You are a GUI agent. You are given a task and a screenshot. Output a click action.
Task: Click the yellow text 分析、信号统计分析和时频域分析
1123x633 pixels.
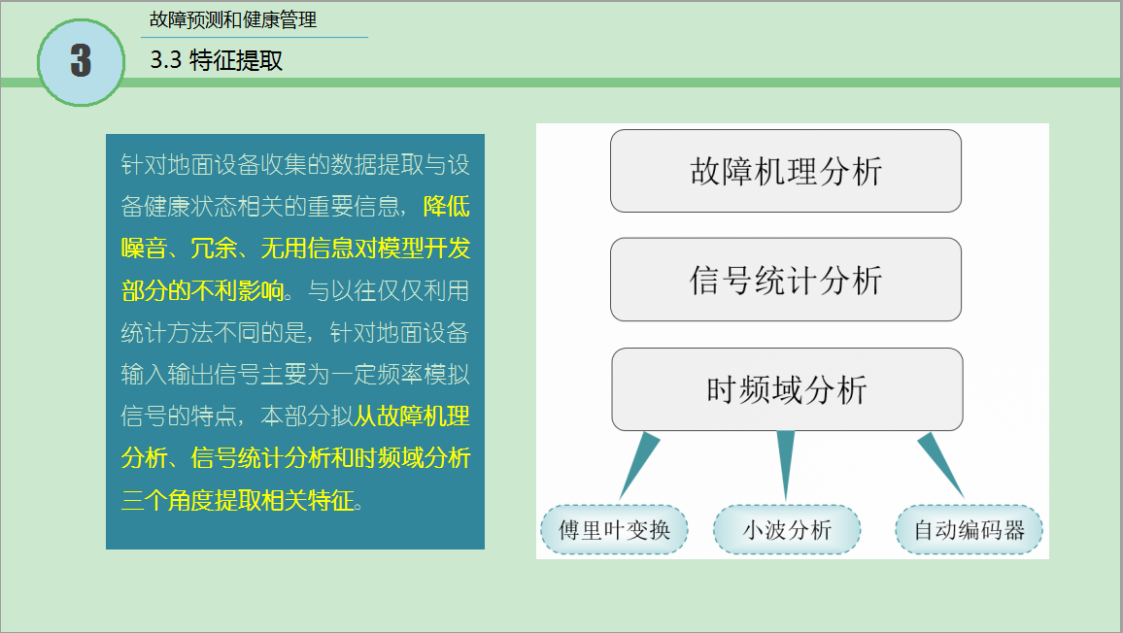pos(295,457)
